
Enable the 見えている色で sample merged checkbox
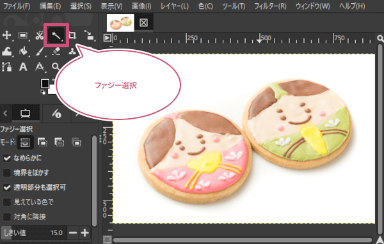(7, 202)
